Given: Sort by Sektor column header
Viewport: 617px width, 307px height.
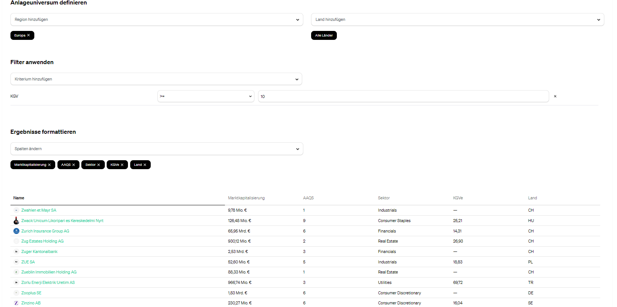Looking at the screenshot, I should (383, 198).
